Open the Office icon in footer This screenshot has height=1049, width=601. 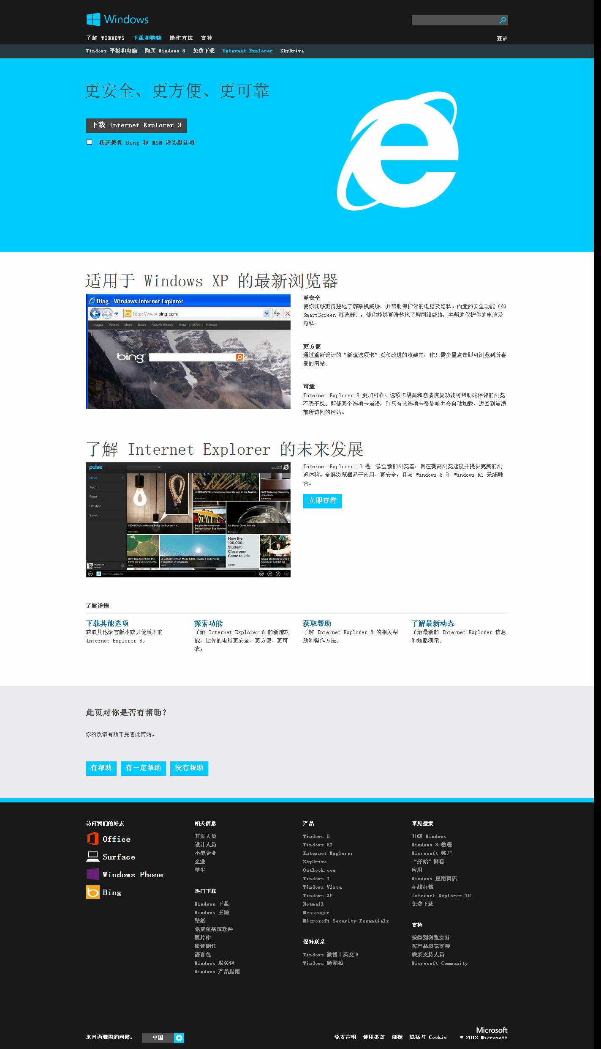coord(92,839)
